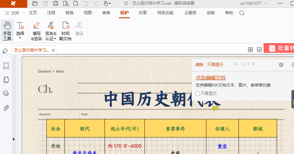Image resolution: width=294 pixels, height=154 pixels.
Task: Expand the left navigation panel arrow
Action: (14, 139)
